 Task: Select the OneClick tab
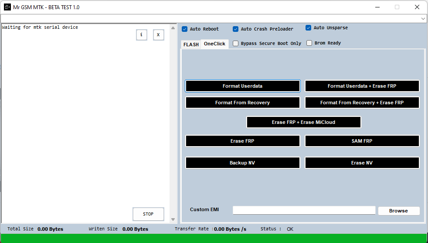(214, 44)
